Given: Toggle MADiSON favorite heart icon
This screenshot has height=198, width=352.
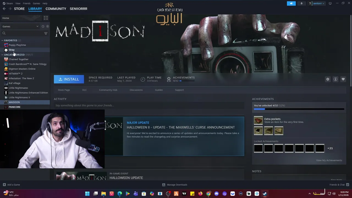Looking at the screenshot, I should (x=343, y=79).
